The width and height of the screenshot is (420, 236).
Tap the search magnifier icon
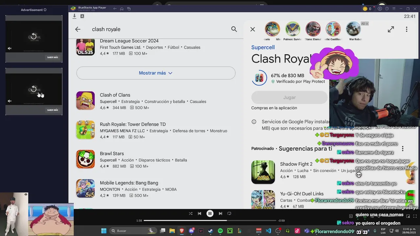234,29
